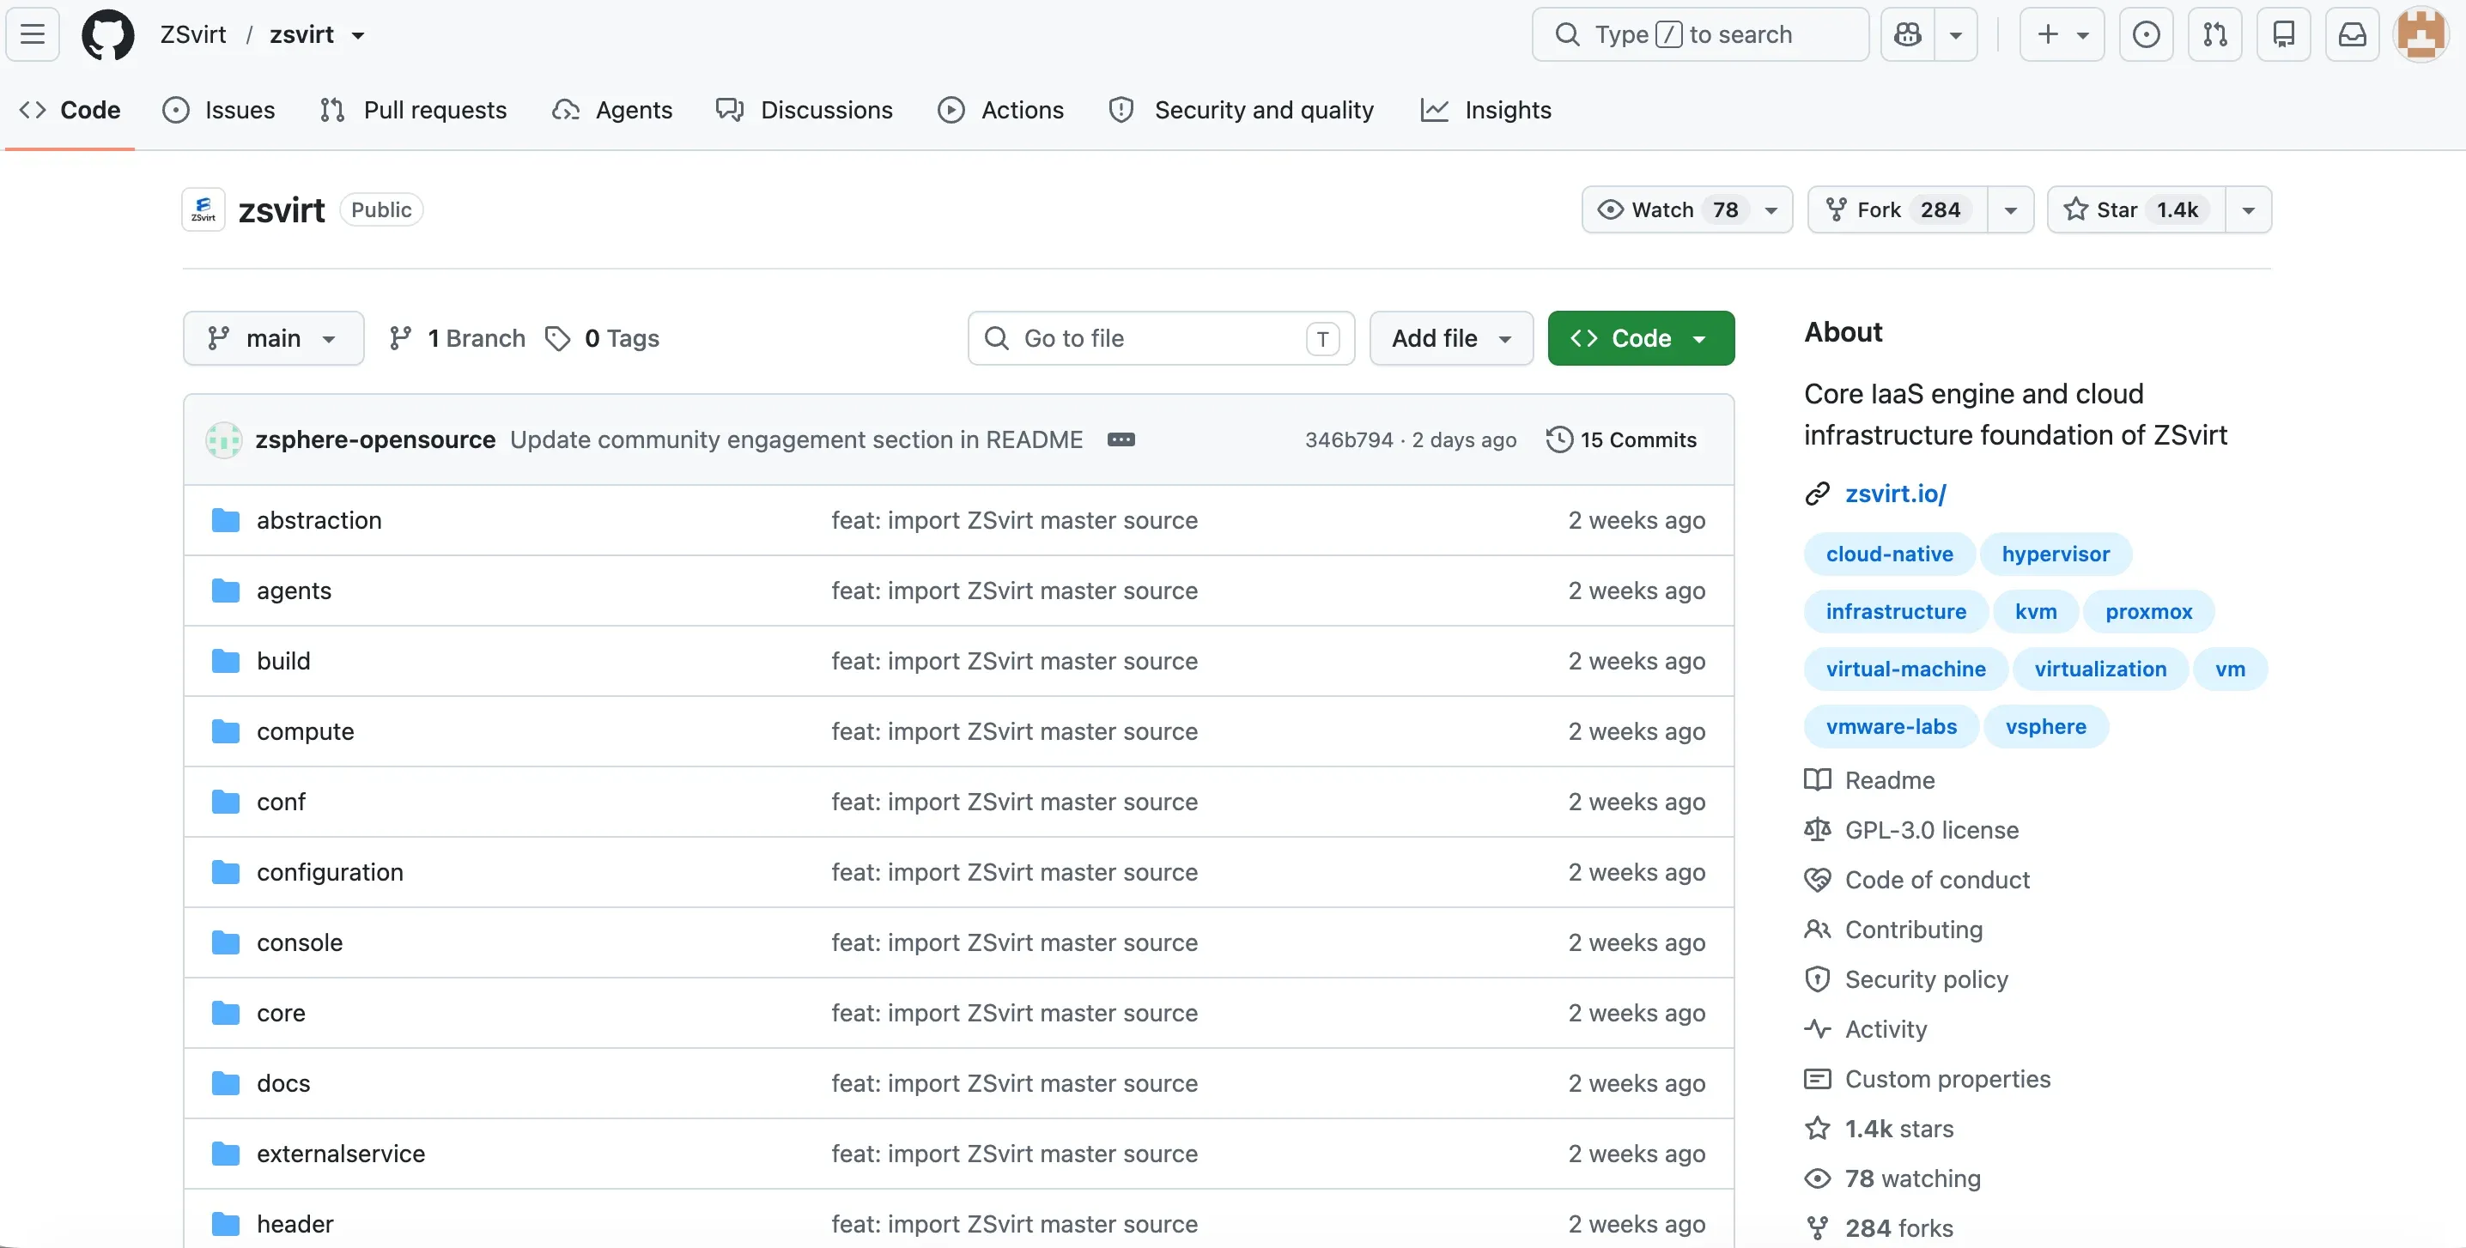The width and height of the screenshot is (2466, 1248).
Task: Click the tag icon next to 0 Tags
Action: 557,339
